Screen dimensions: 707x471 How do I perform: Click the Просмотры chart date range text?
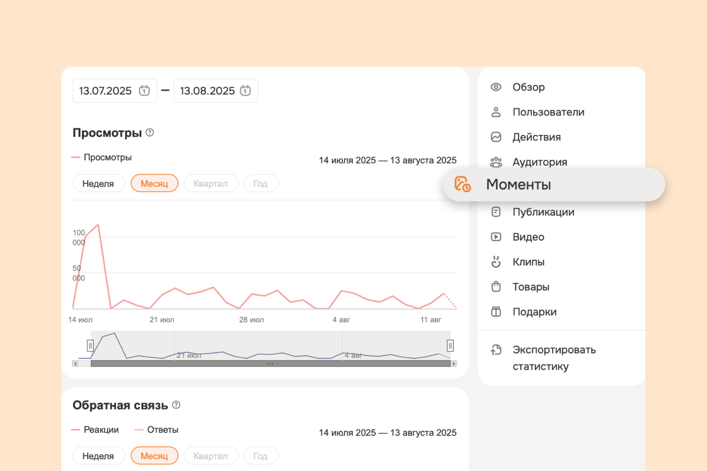coord(388,160)
